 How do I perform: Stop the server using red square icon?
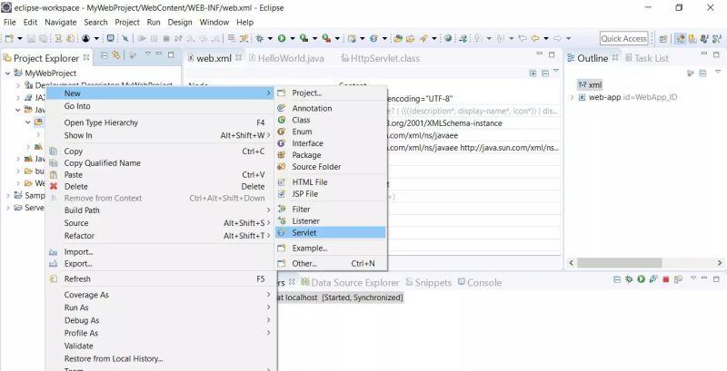[x=666, y=279]
